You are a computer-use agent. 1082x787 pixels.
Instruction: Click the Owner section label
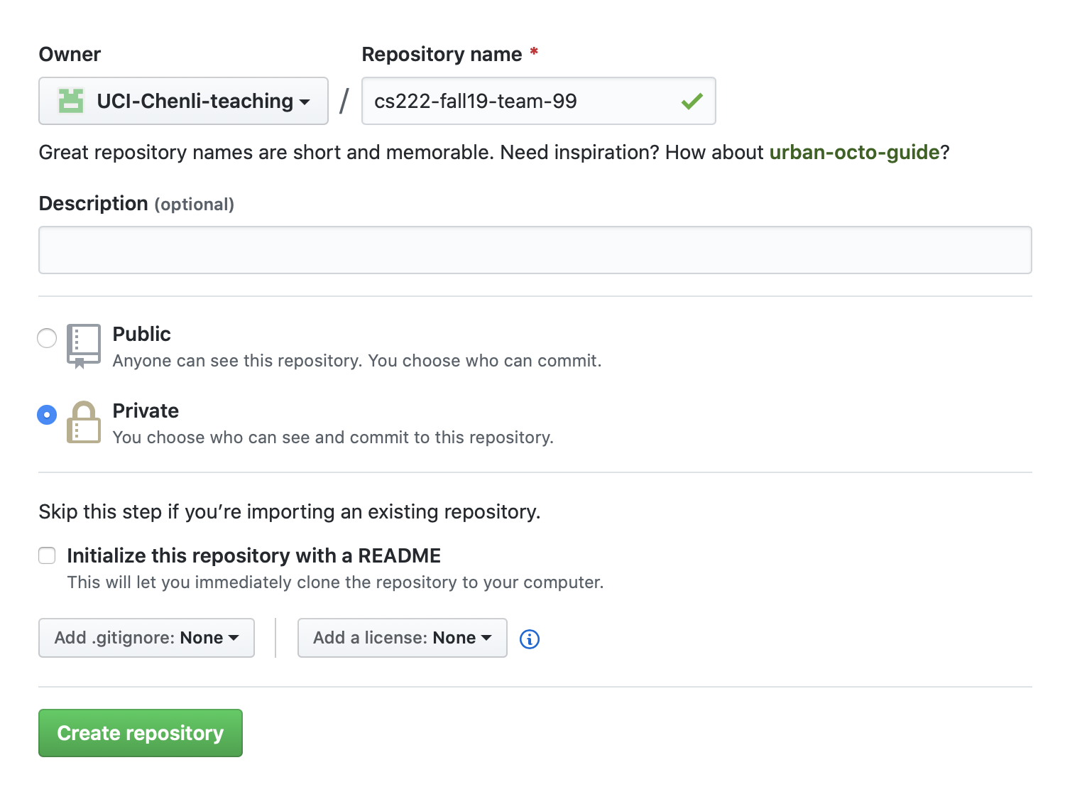(69, 53)
